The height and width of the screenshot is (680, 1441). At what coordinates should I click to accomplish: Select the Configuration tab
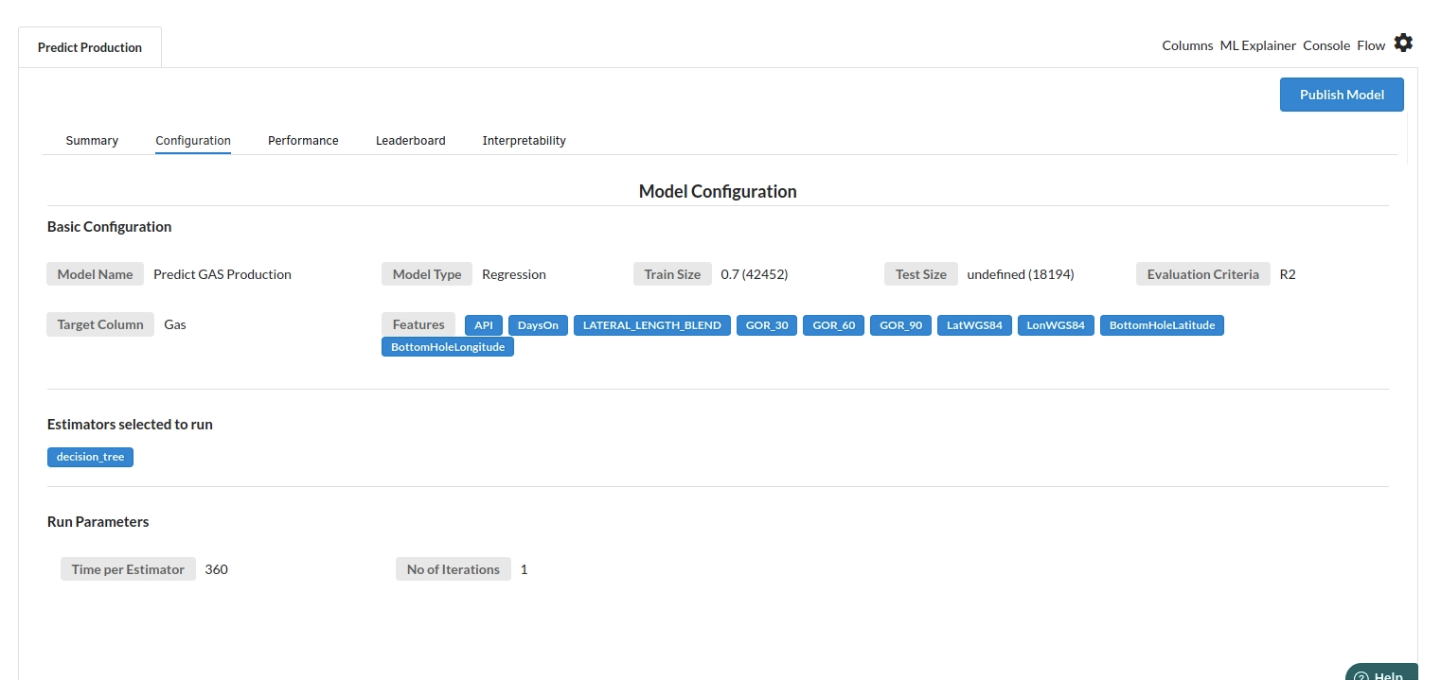click(x=193, y=141)
